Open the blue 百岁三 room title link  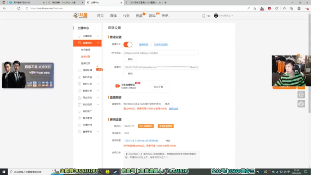(x=141, y=141)
